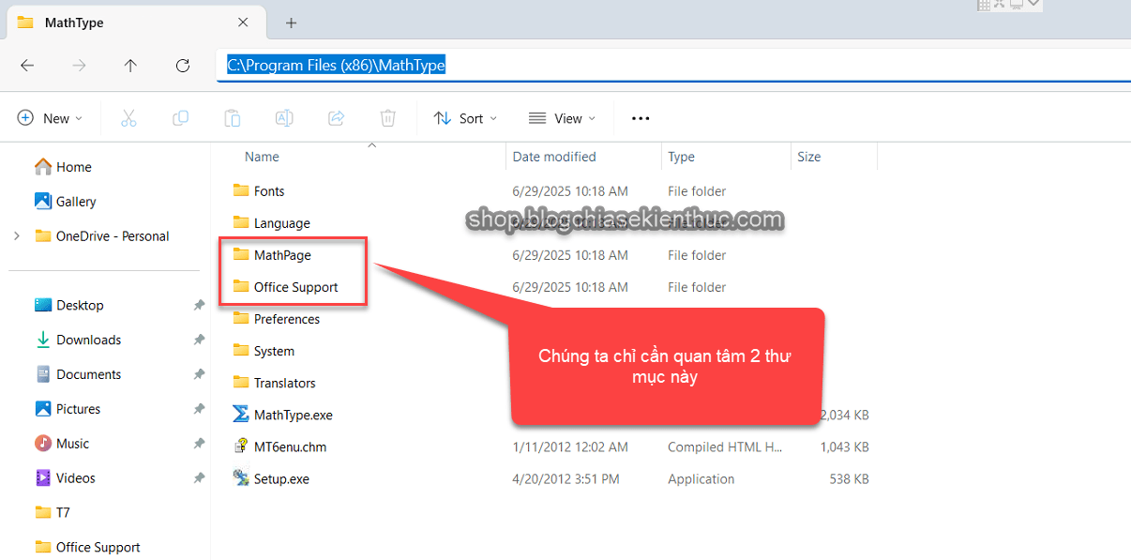Open Office Support in the sidebar
1131x560 pixels.
point(87,547)
